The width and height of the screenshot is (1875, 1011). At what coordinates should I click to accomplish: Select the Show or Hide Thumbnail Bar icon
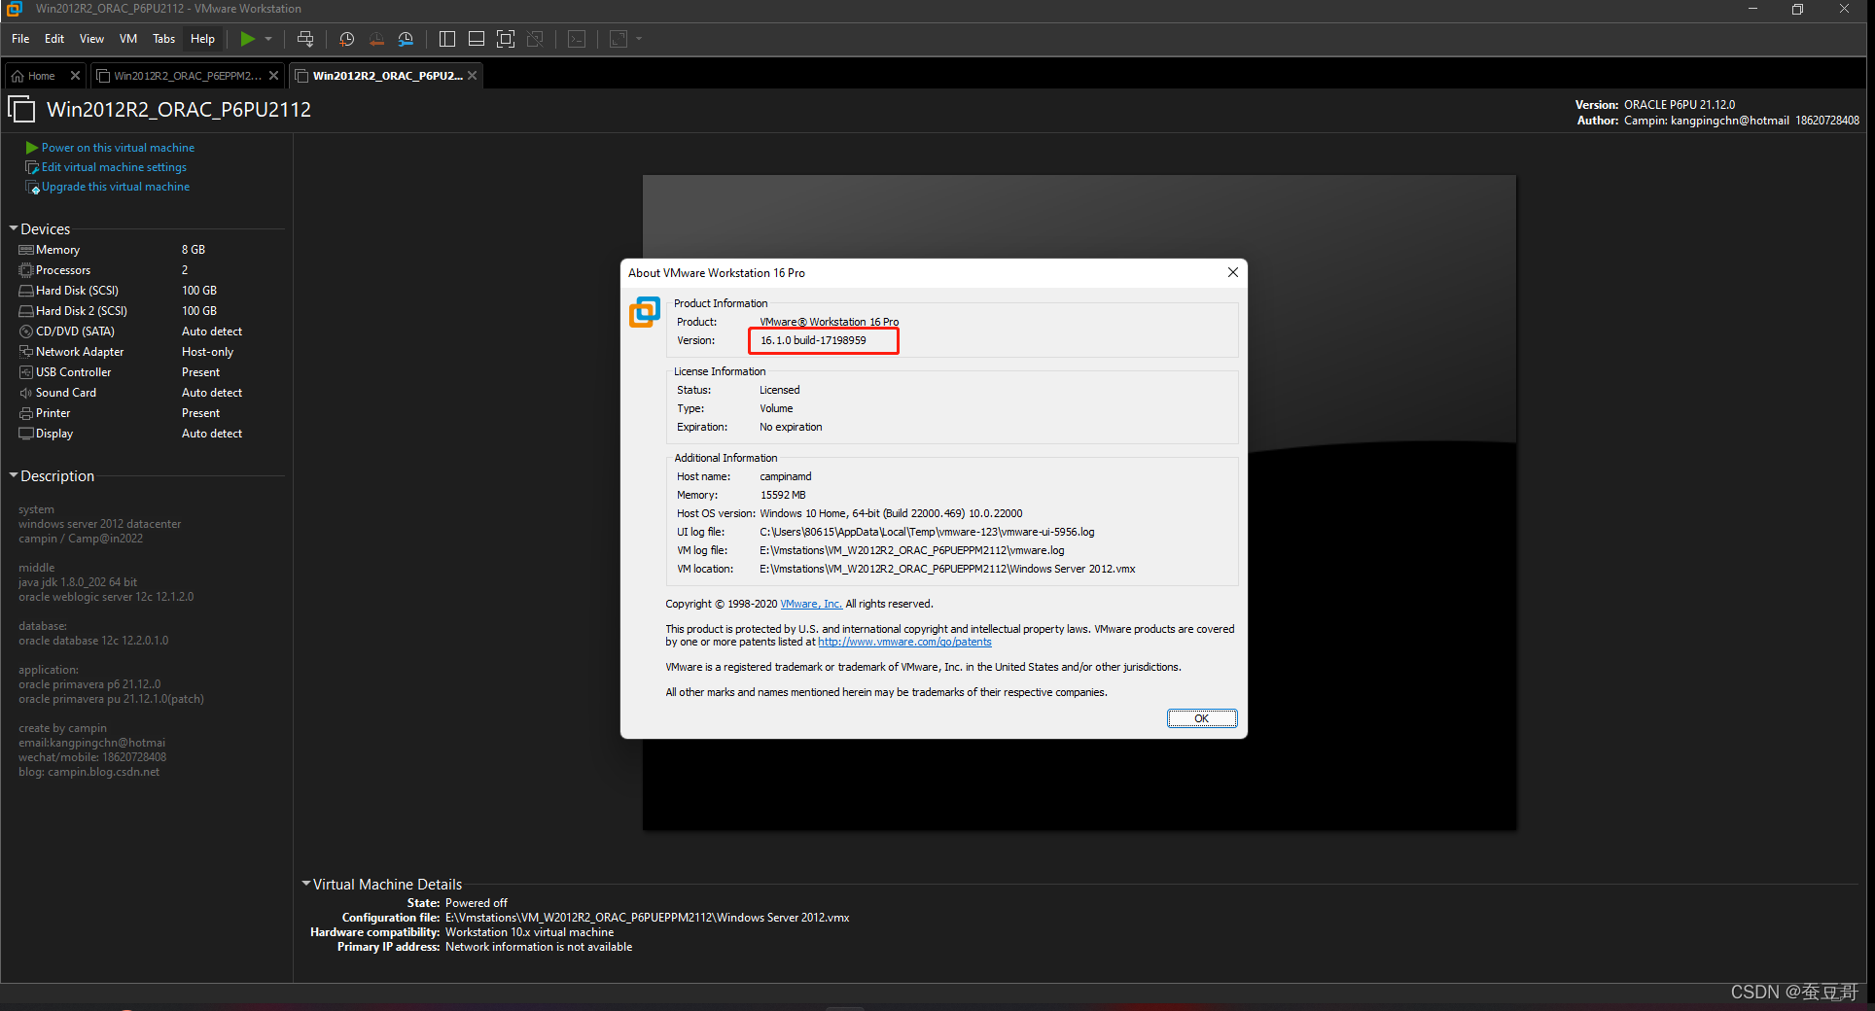[x=477, y=39]
